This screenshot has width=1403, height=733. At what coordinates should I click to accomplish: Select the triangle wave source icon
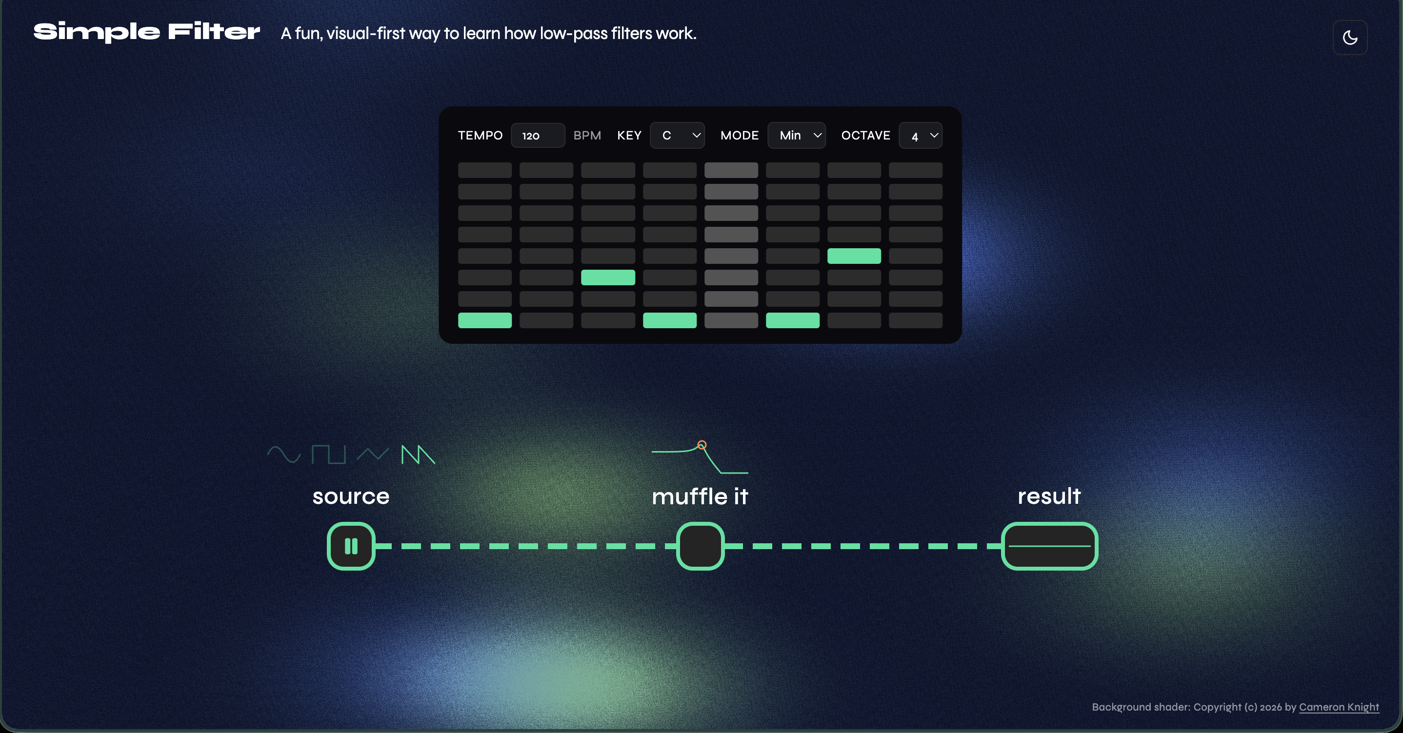pos(373,454)
